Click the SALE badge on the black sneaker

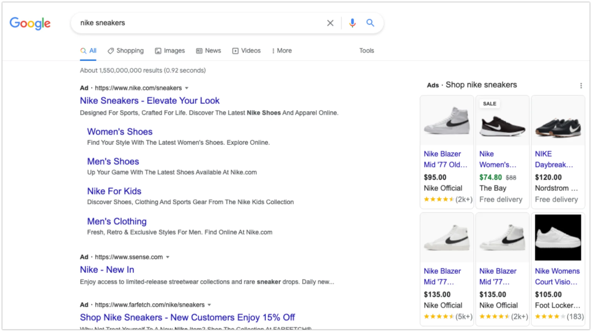coord(490,104)
